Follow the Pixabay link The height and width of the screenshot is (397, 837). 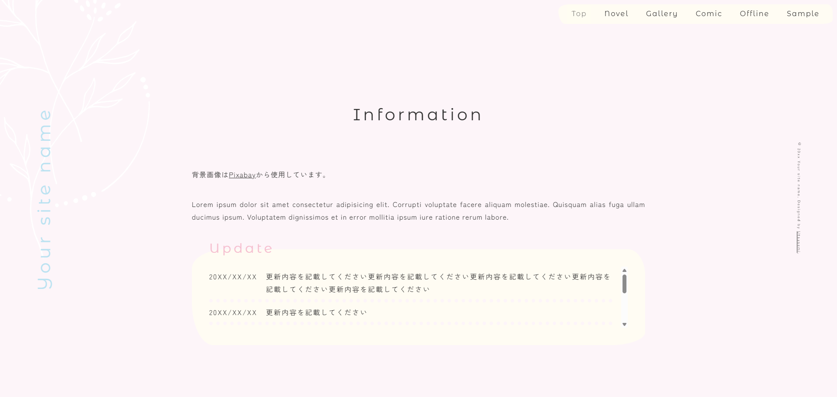point(242,175)
